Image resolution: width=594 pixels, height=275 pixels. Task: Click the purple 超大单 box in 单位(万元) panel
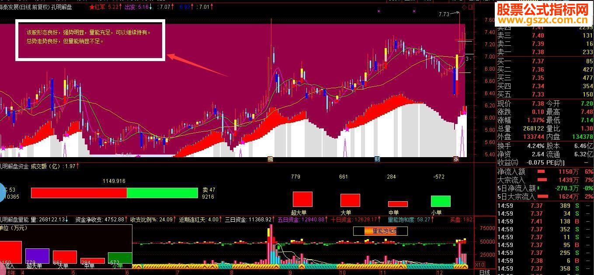(x=37, y=256)
